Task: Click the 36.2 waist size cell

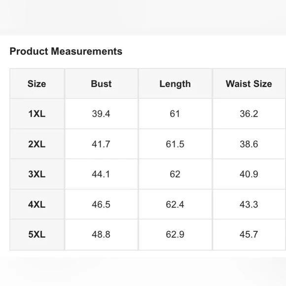Action: coord(249,114)
